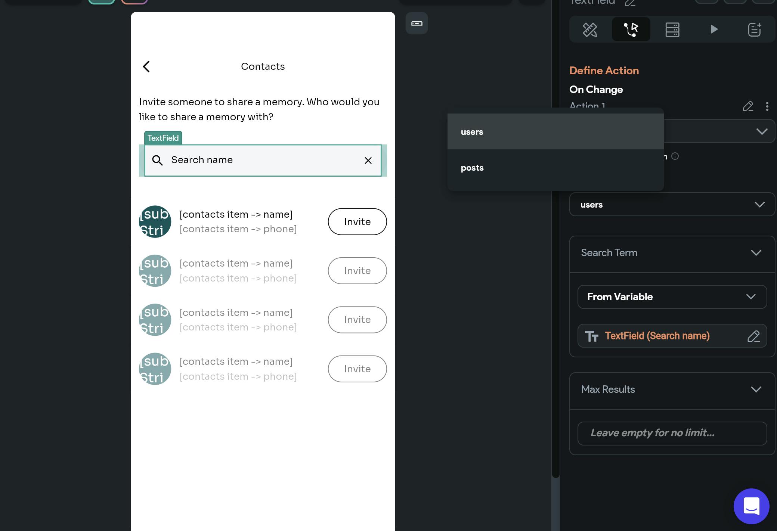The image size is (777, 531).
Task: Edit the TextField (Search name) variable
Action: pyautogui.click(x=753, y=336)
